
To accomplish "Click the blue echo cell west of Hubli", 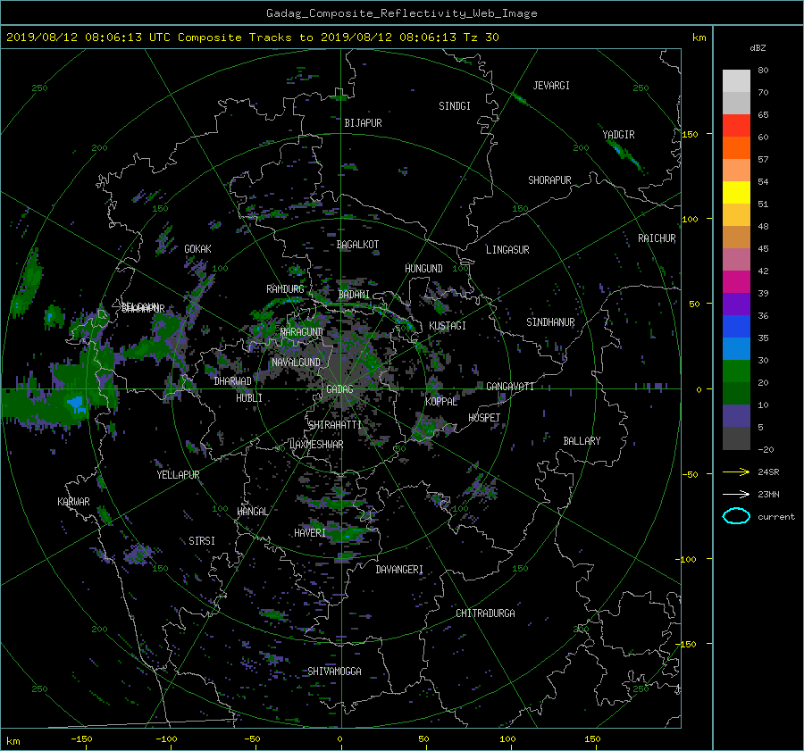I will click(76, 404).
